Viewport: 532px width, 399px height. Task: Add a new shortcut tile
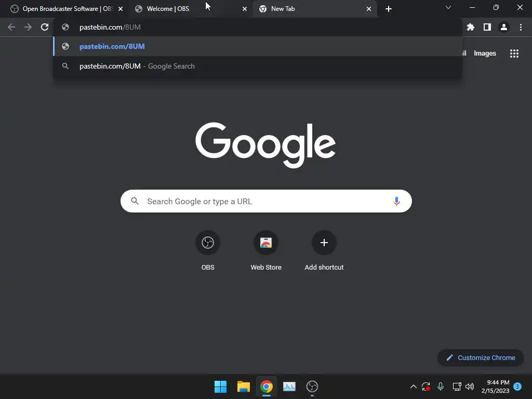tap(324, 250)
